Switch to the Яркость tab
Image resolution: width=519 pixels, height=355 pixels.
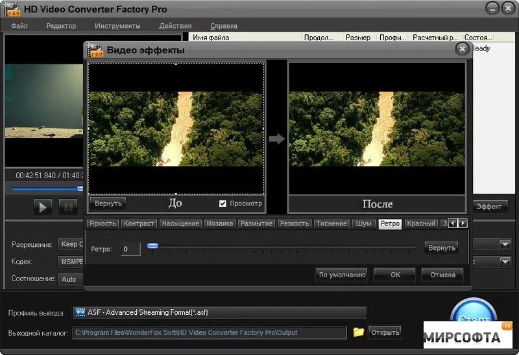103,223
